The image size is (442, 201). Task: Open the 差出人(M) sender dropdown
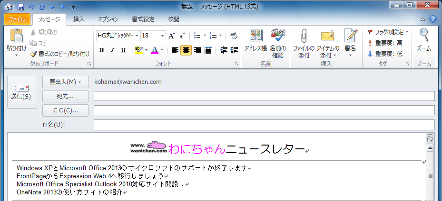pos(65,82)
